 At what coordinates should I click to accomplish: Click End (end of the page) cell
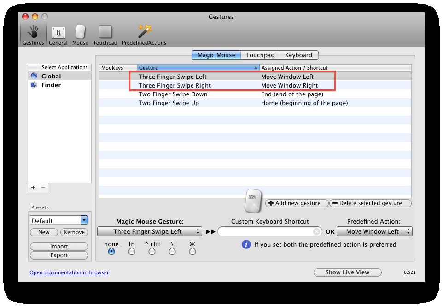pyautogui.click(x=292, y=94)
